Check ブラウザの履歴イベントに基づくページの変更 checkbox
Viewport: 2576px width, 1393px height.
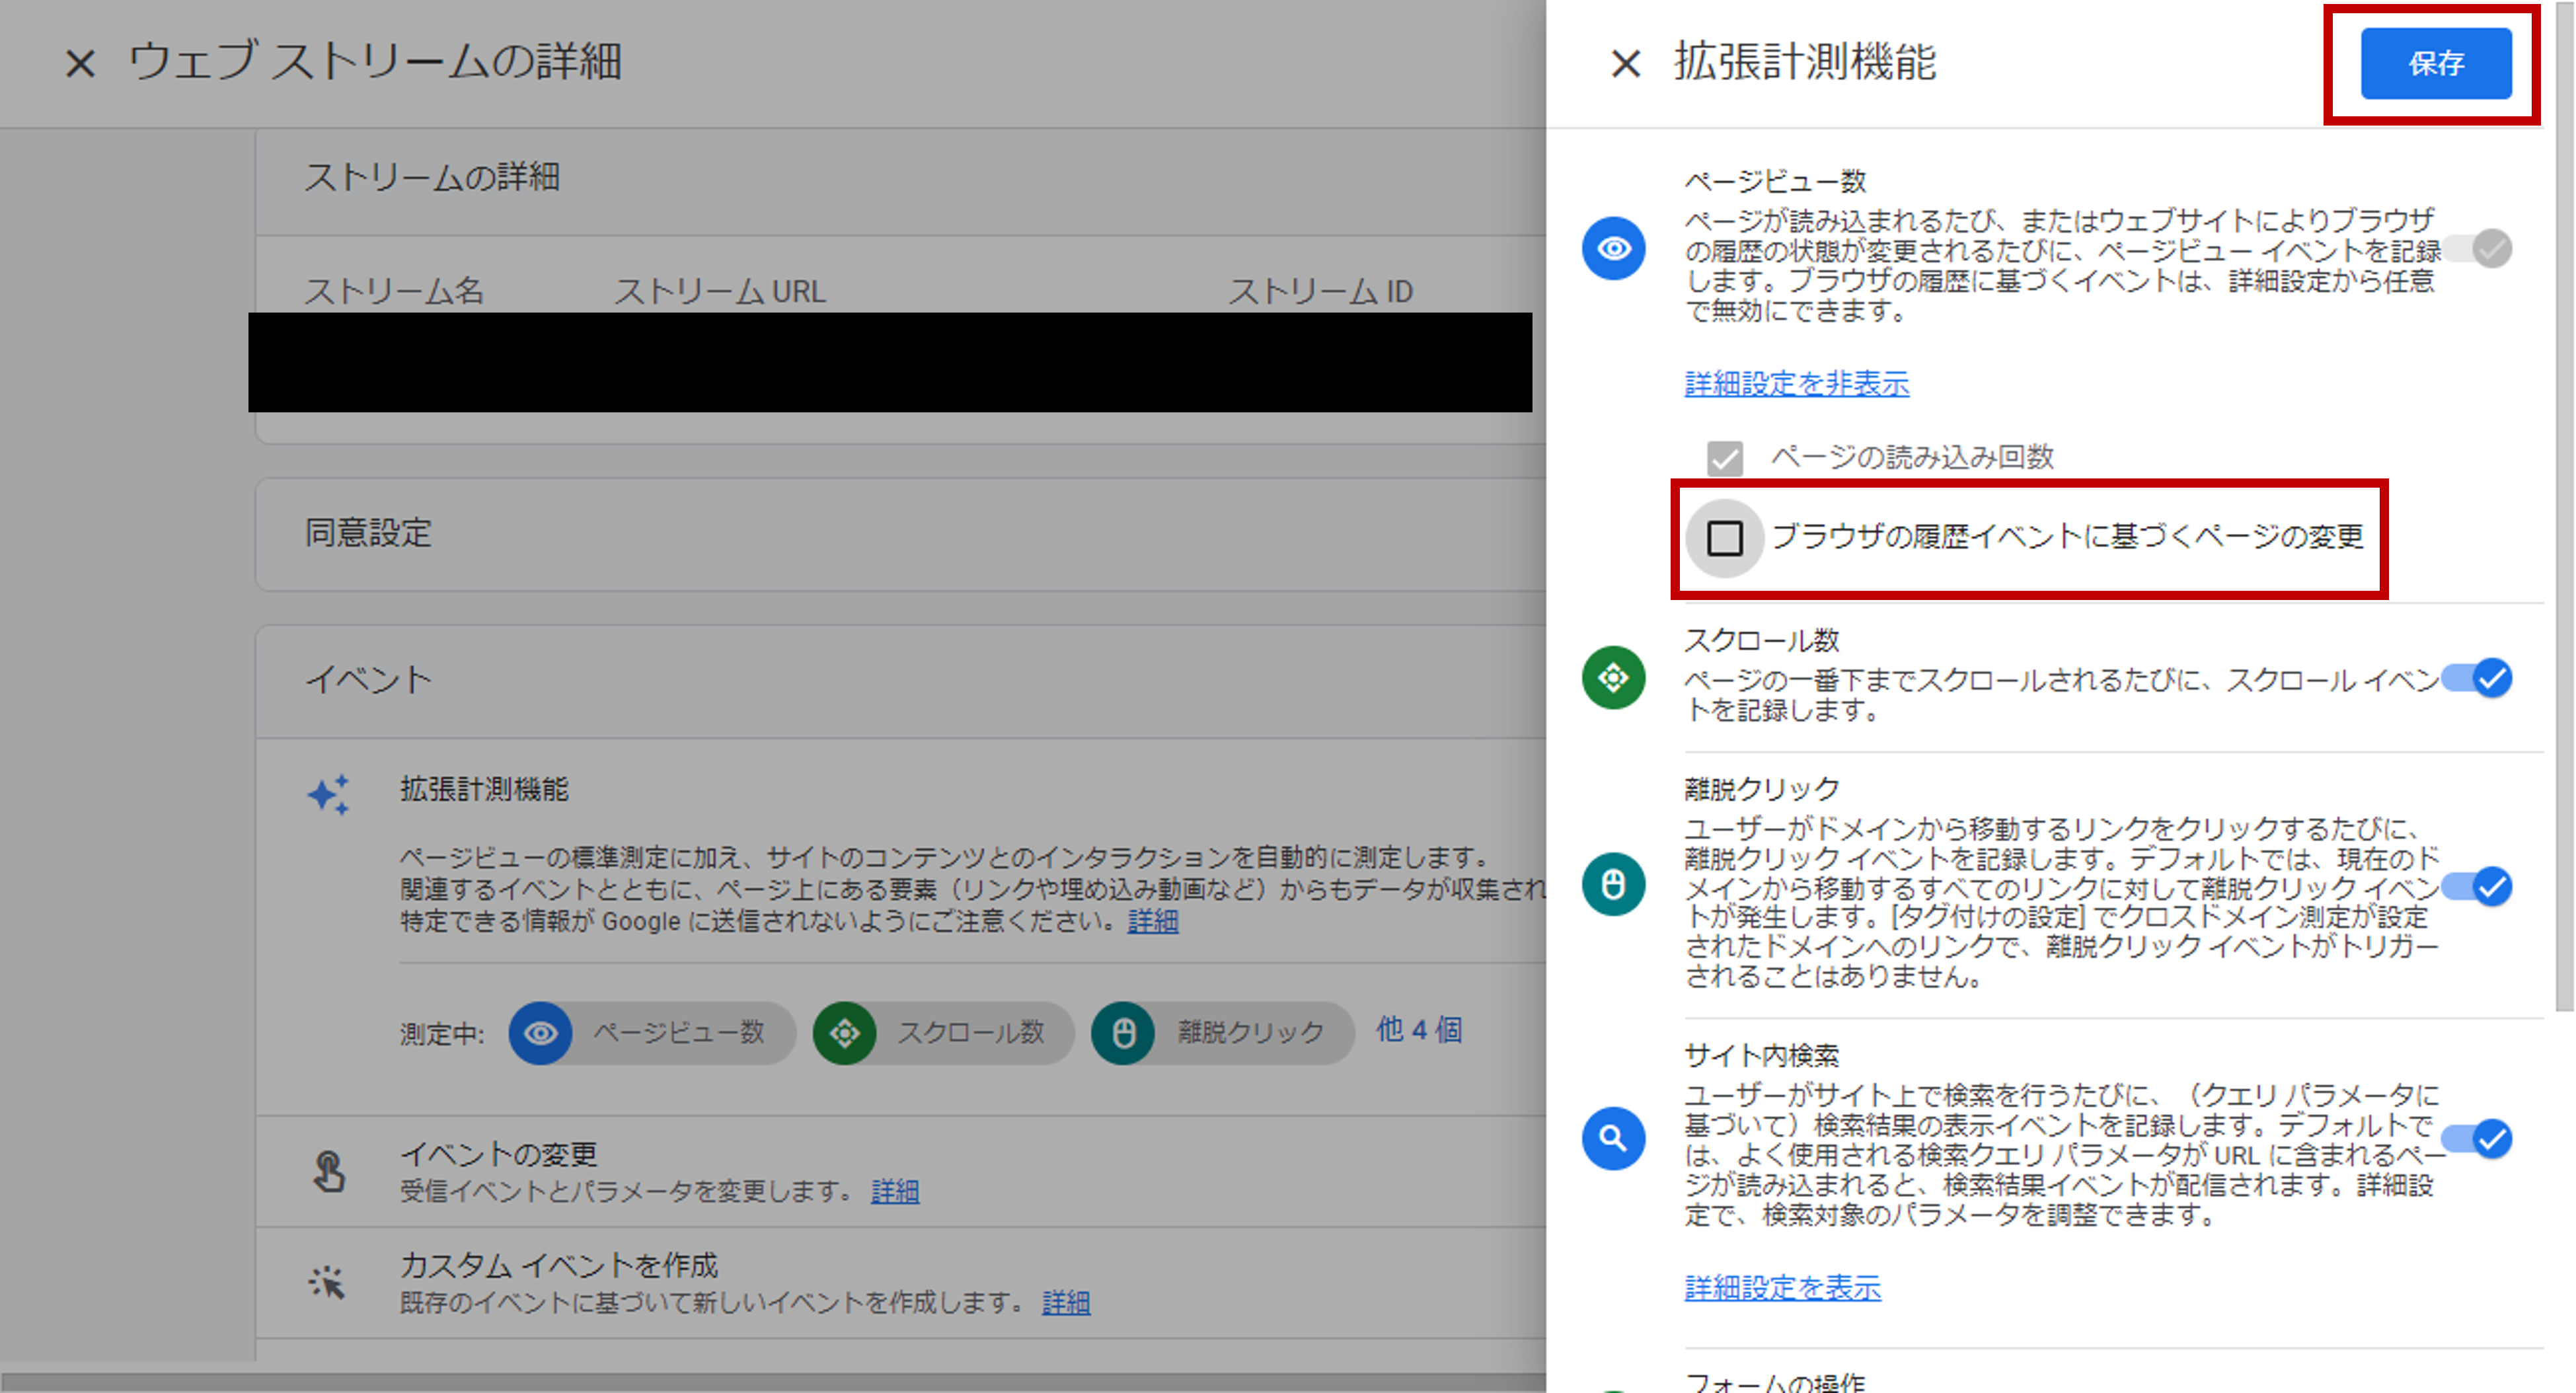[1724, 538]
